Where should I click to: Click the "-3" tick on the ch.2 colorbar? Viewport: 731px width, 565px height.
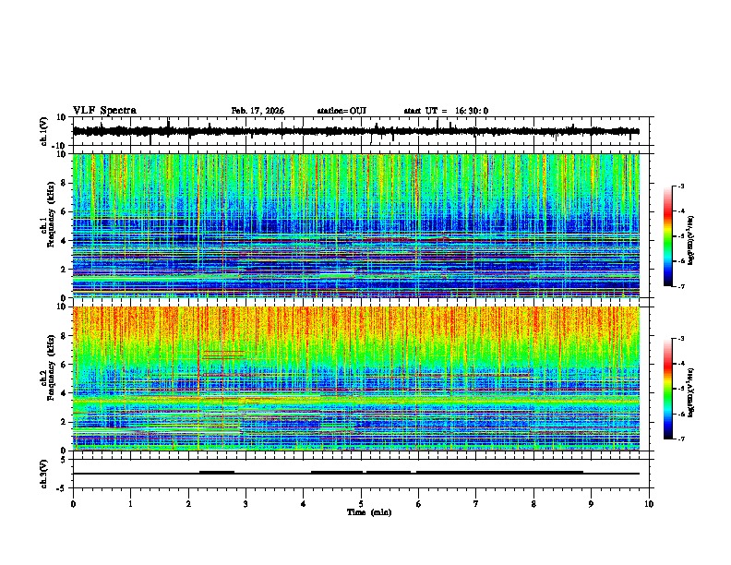pos(680,339)
